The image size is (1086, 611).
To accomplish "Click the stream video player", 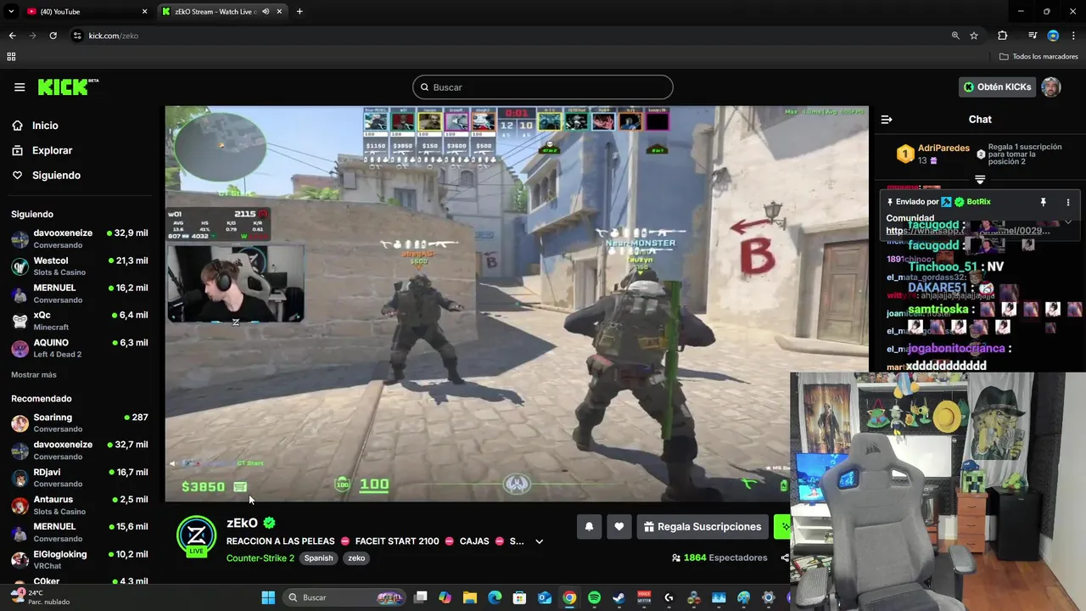I will [517, 304].
